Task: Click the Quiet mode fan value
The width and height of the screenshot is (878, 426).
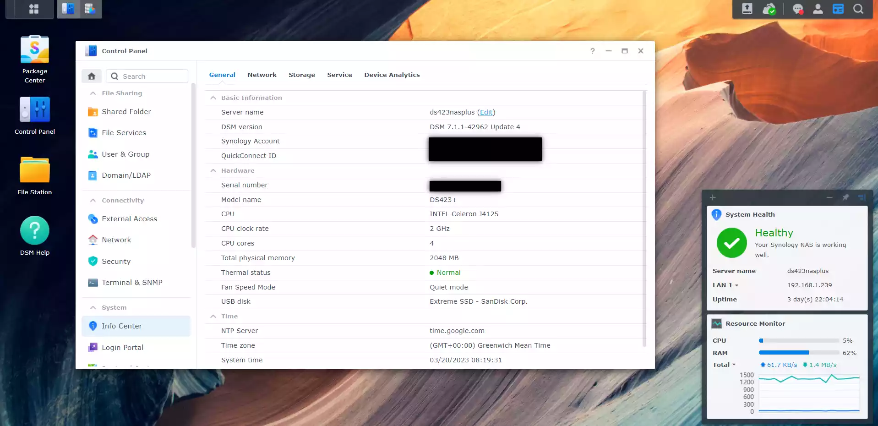Action: click(449, 287)
